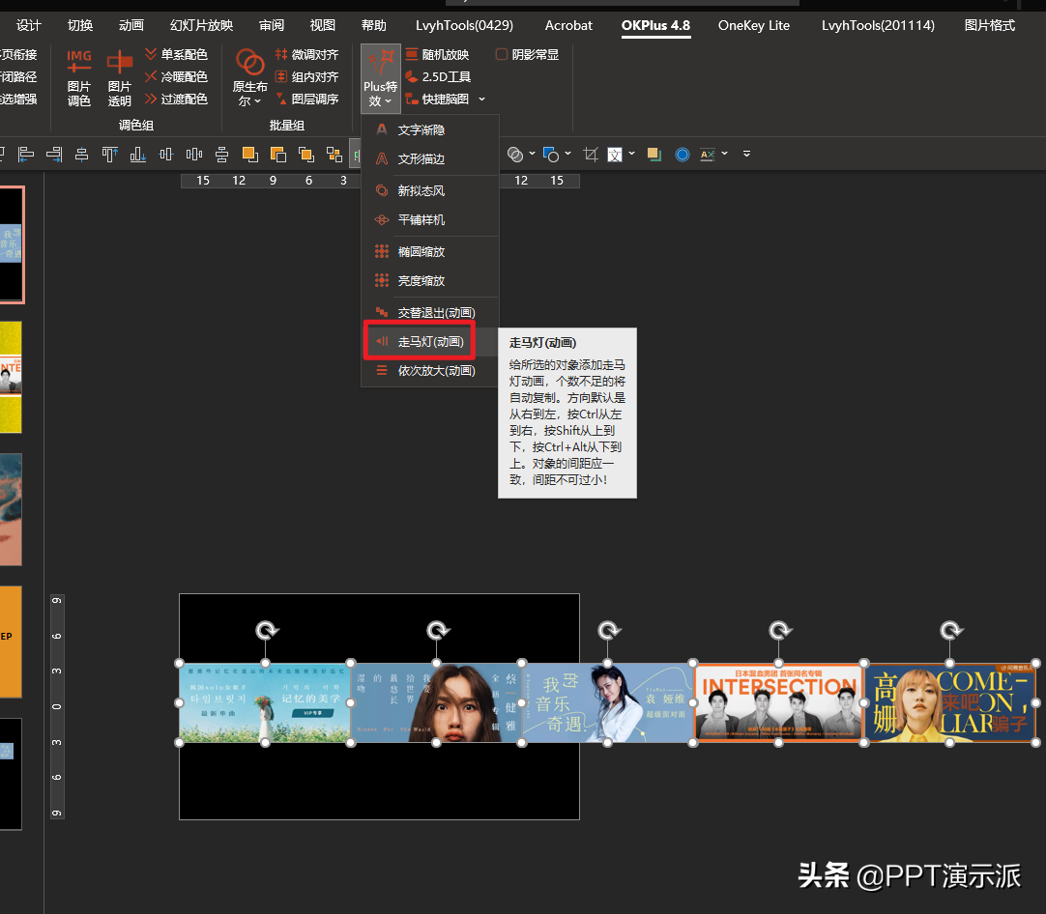
Task: Open the customize quick access toolbar arrow
Action: pyautogui.click(x=746, y=154)
